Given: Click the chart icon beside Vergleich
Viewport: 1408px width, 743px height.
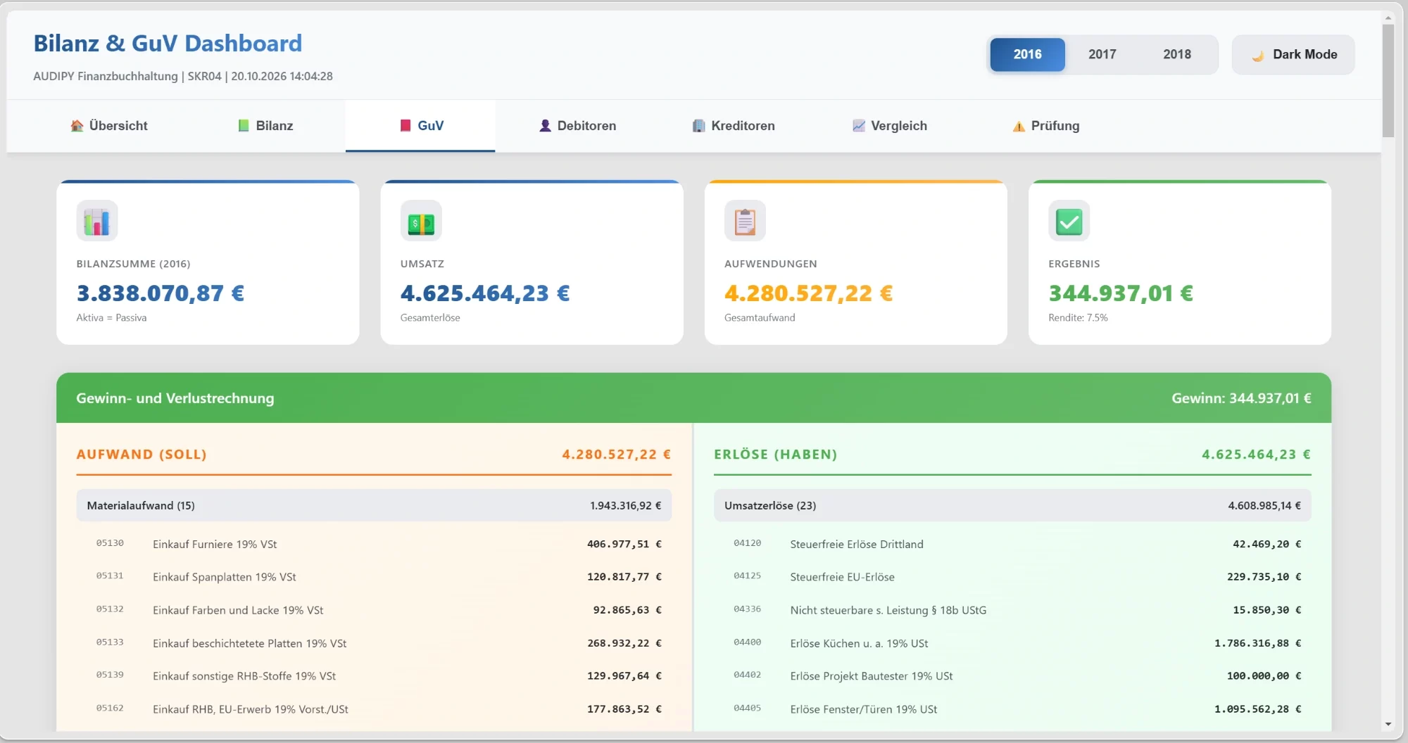Looking at the screenshot, I should tap(859, 126).
